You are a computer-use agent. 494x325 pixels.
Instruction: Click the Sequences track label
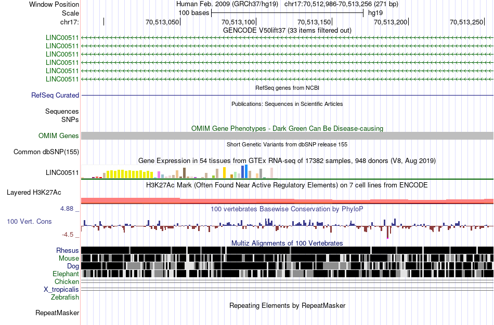coord(62,112)
